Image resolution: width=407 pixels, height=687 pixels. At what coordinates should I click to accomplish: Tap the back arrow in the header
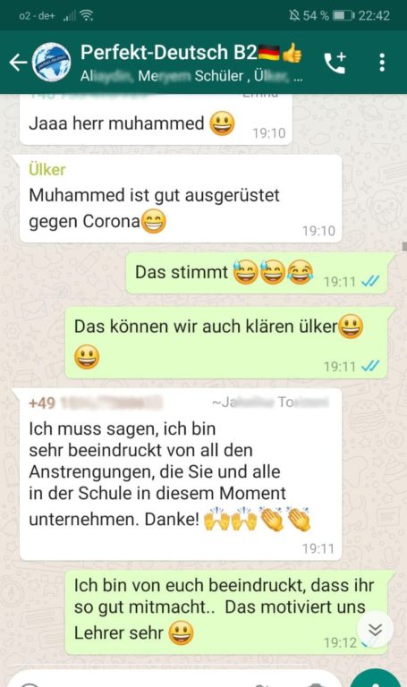tap(19, 63)
